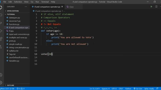Open the feedback icon in status bar
Viewport: 161px width, 90px height.
[157, 88]
